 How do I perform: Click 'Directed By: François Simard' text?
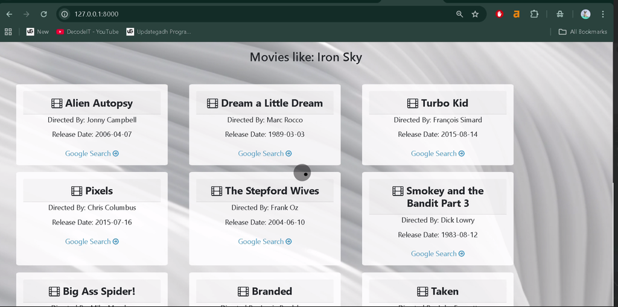click(x=438, y=120)
